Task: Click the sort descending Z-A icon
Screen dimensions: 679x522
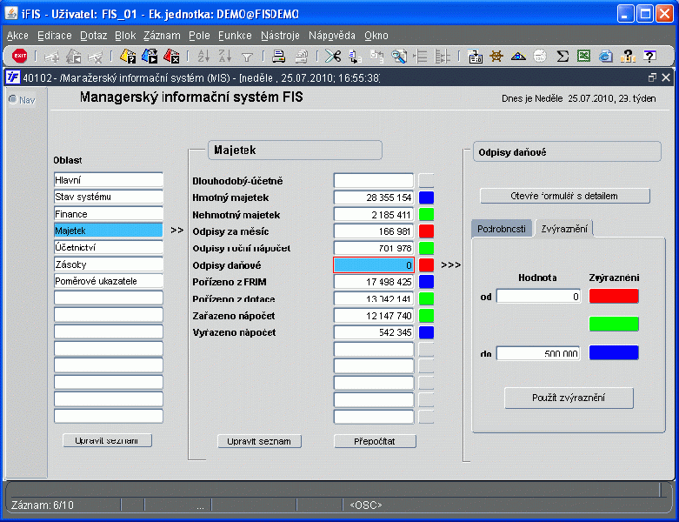Action: [x=225, y=56]
